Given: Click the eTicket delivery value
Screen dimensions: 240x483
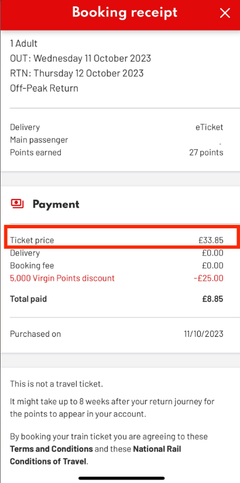Looking at the screenshot, I should (x=210, y=127).
